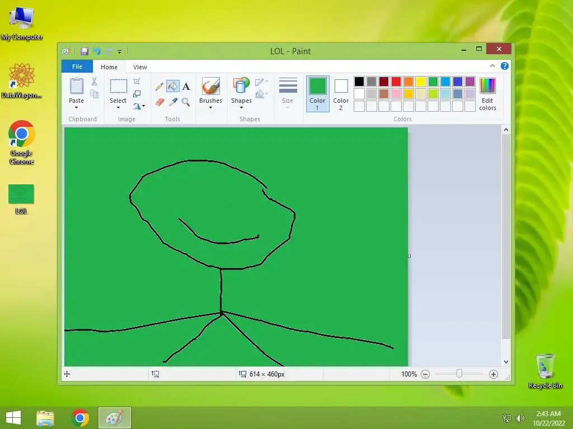
Task: Click the network tray icon
Action: click(x=507, y=418)
